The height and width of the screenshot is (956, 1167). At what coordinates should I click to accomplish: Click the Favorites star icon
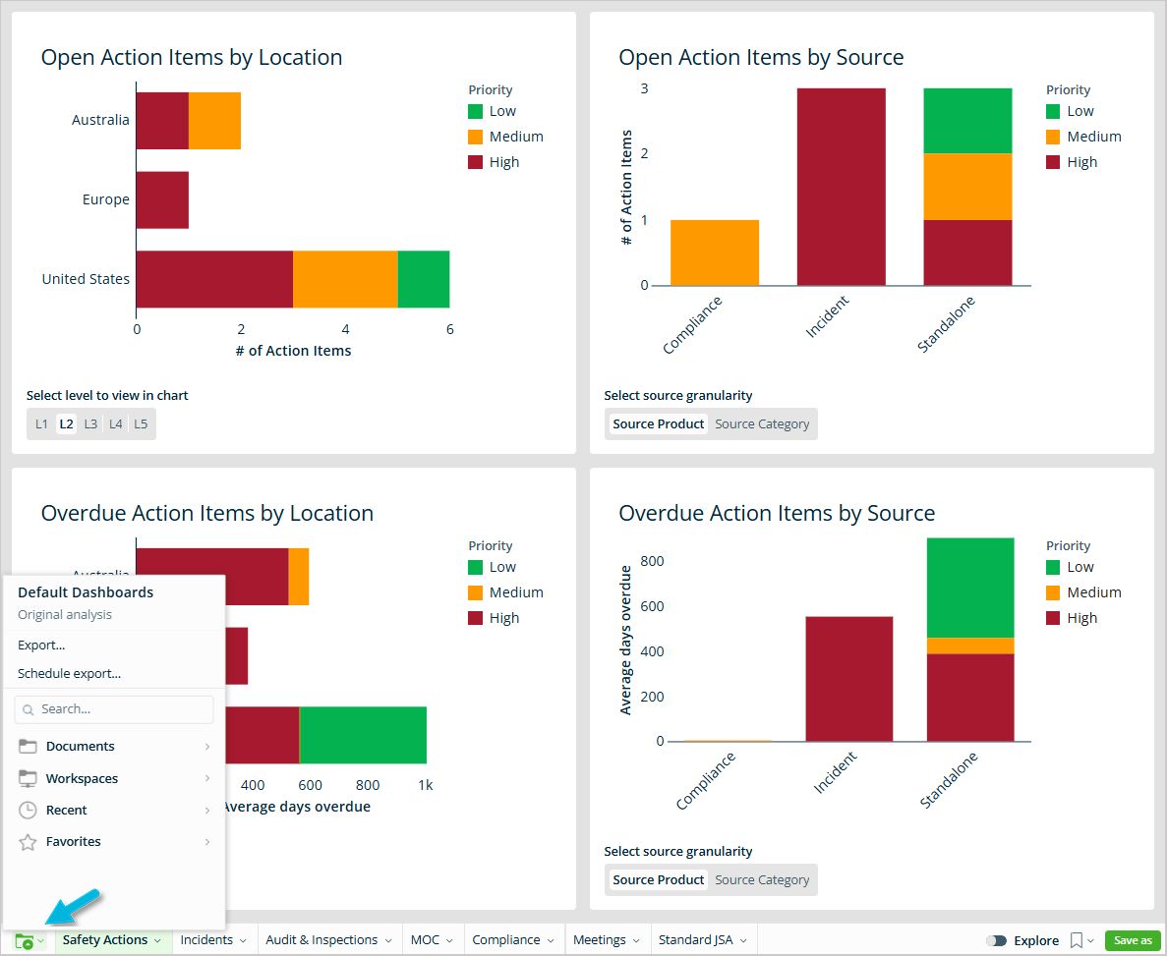[x=28, y=842]
